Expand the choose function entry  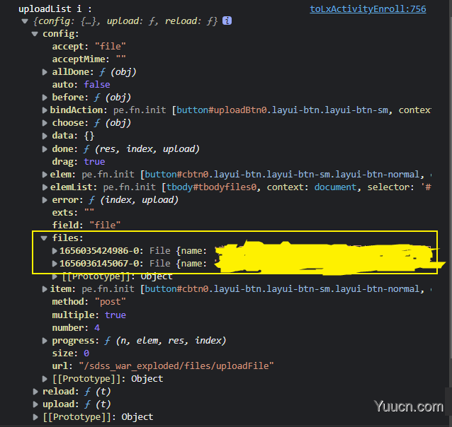point(45,123)
